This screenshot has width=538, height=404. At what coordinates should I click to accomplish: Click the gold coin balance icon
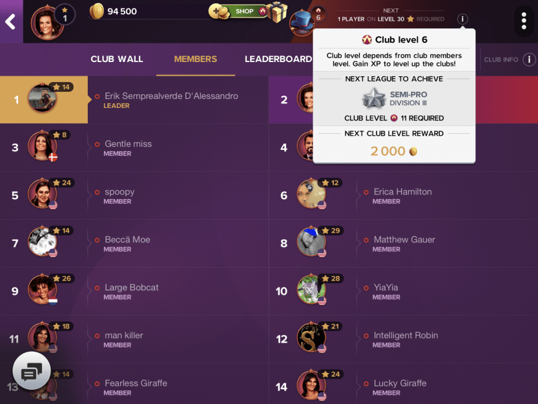96,12
